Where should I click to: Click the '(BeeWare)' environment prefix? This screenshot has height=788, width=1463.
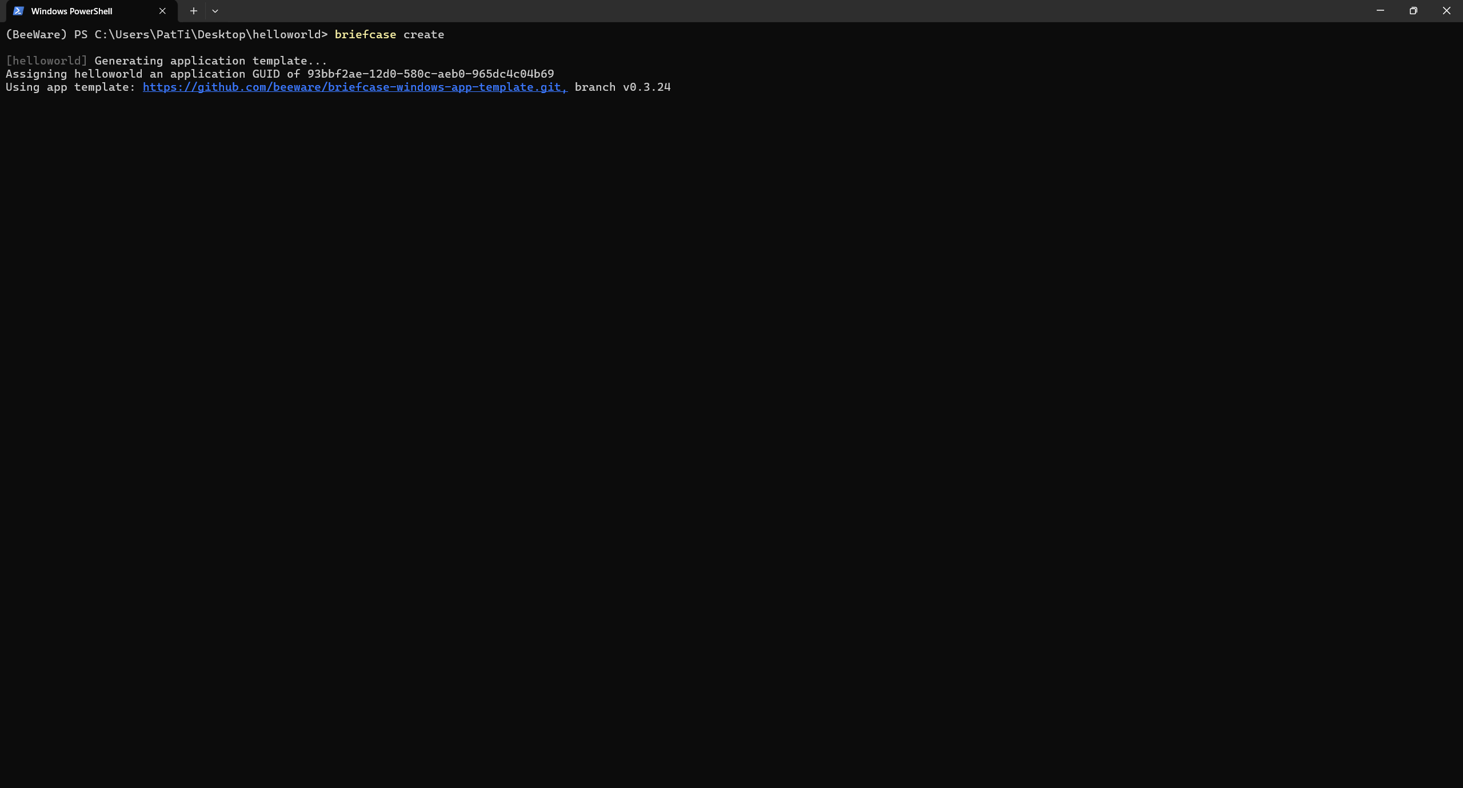(37, 35)
